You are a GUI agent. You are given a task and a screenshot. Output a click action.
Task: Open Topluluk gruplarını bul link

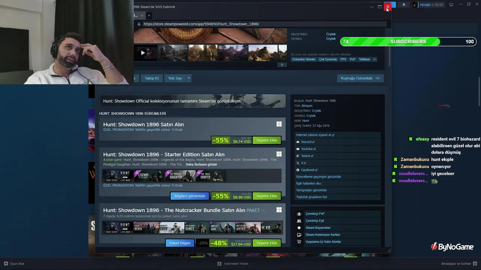312,197
